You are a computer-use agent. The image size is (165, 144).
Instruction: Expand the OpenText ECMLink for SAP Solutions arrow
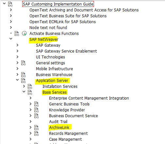(11, 22)
